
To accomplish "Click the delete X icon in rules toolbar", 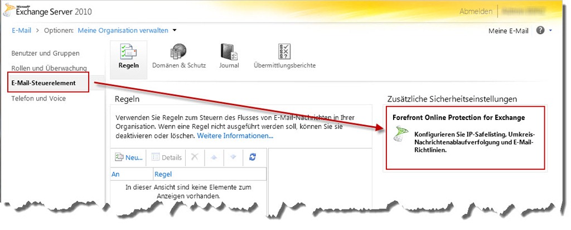I will click(x=195, y=157).
